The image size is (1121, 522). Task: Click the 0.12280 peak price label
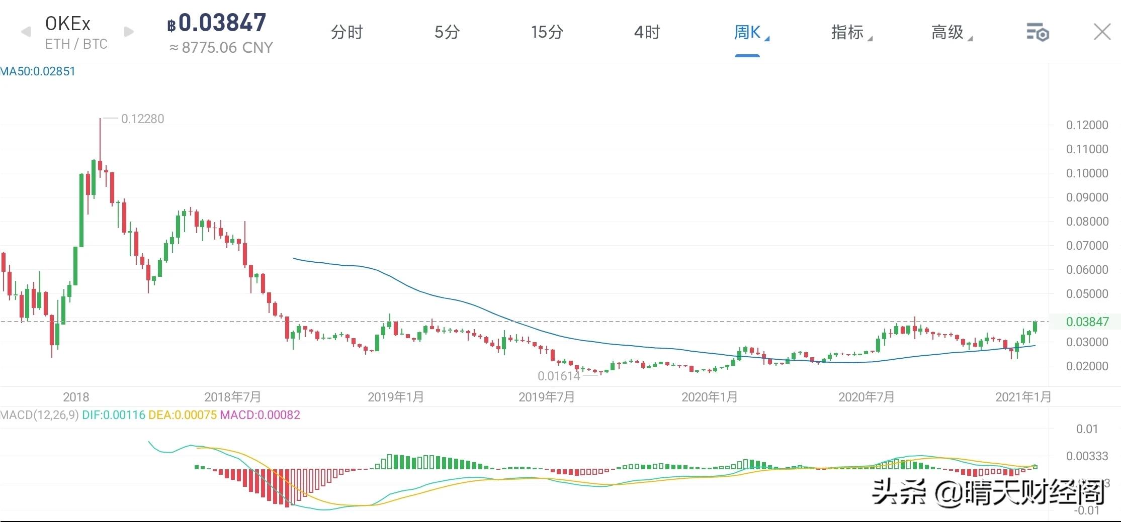point(142,119)
